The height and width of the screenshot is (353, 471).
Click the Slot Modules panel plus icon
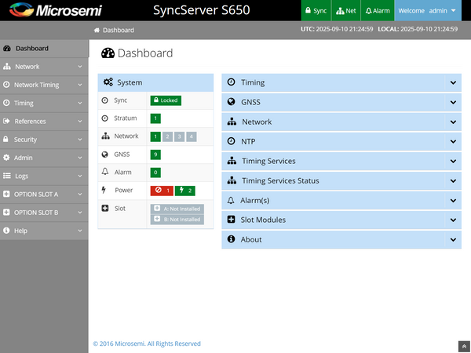tap(231, 220)
